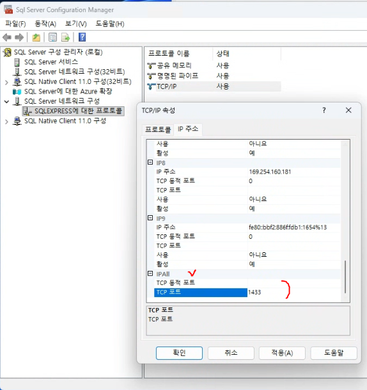Click IP8 address value 169.254.160.181
This screenshot has height=390, width=367.
(270, 172)
